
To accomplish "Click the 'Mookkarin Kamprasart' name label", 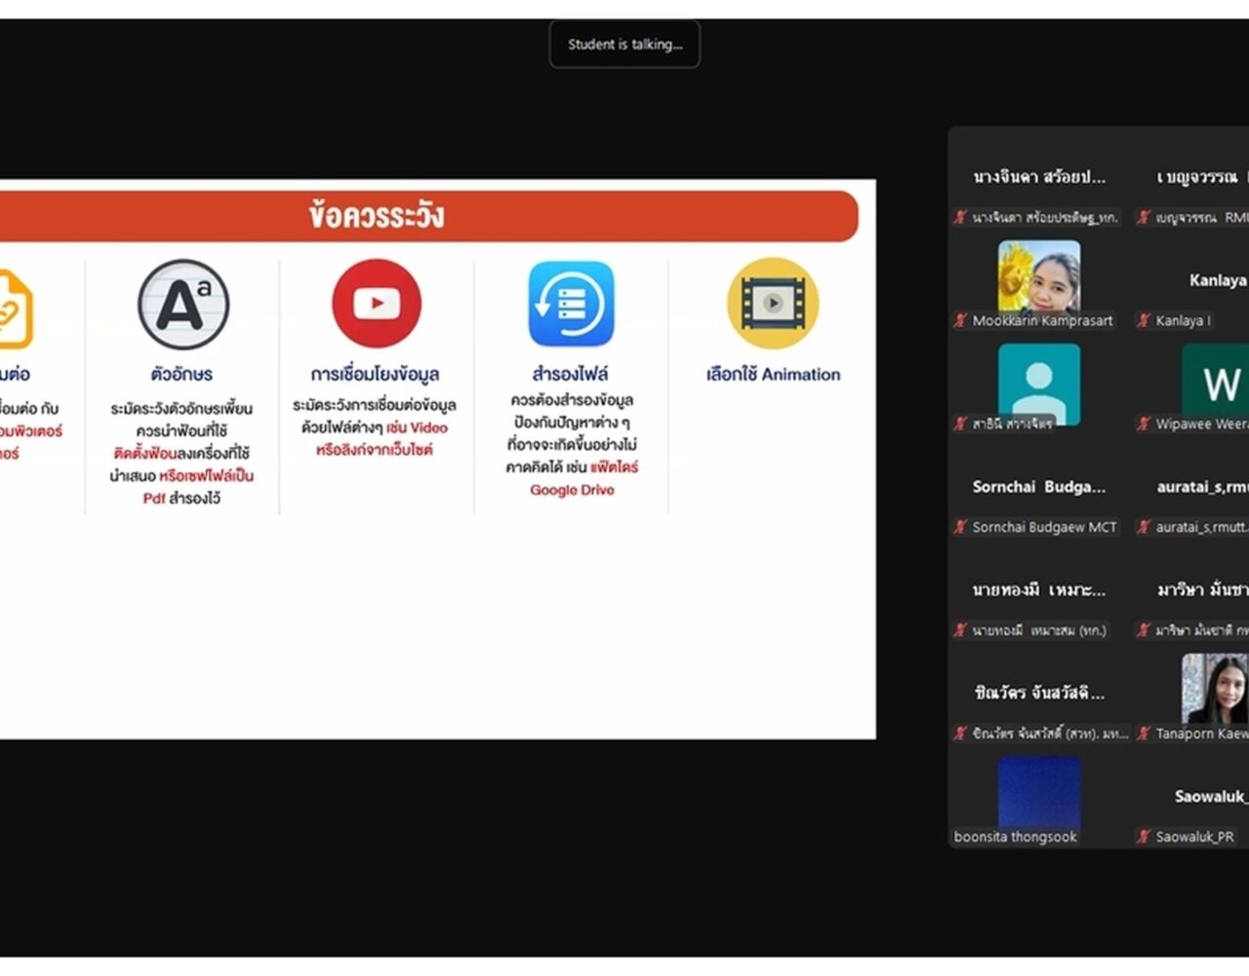I will [x=1042, y=321].
